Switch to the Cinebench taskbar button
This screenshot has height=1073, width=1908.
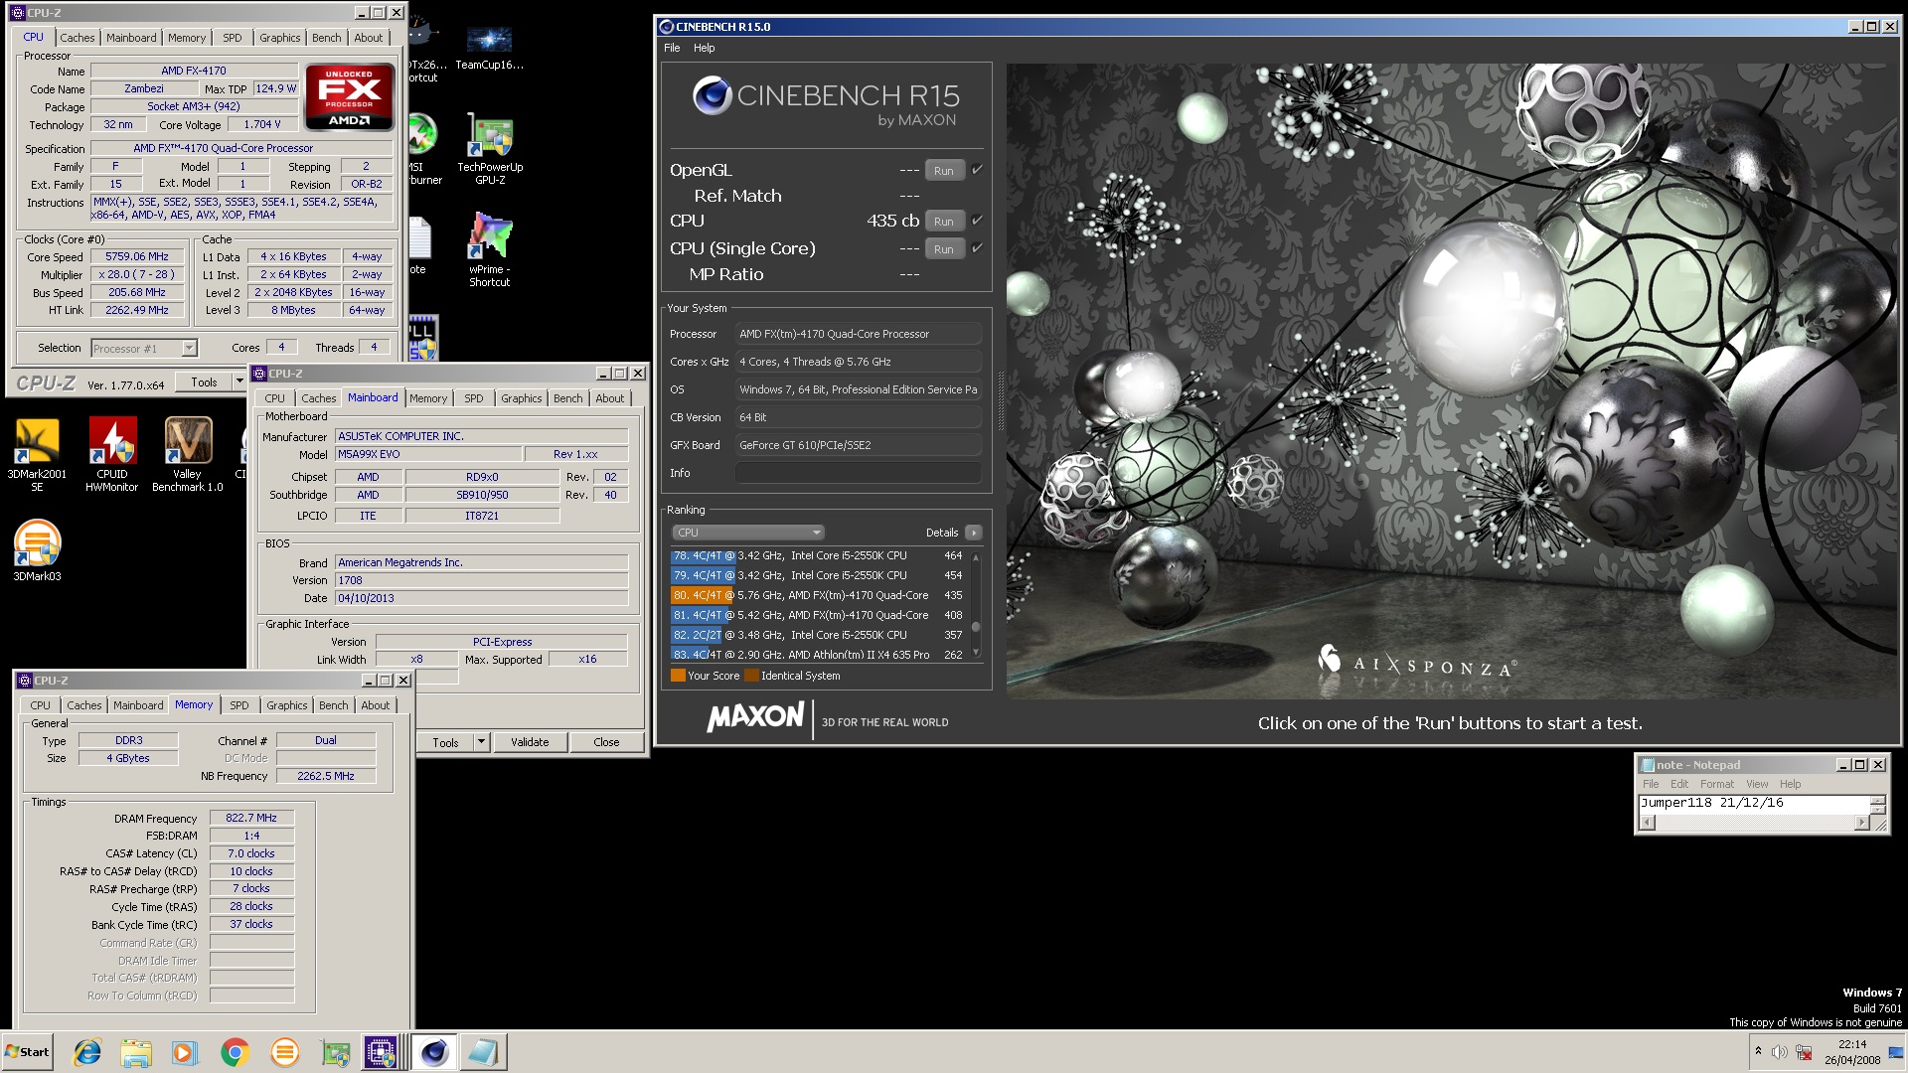coord(433,1052)
